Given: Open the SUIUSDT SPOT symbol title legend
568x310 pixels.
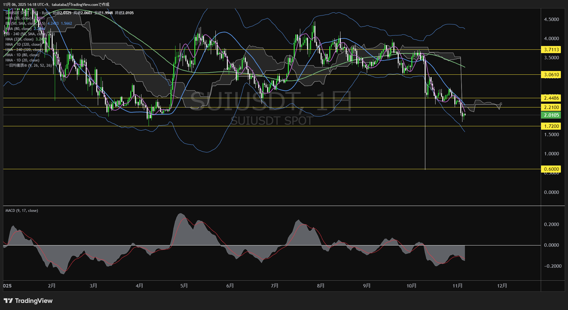Looking at the screenshot, I should point(17,13).
